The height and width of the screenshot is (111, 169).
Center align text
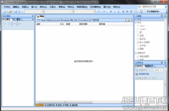tap(127, 12)
